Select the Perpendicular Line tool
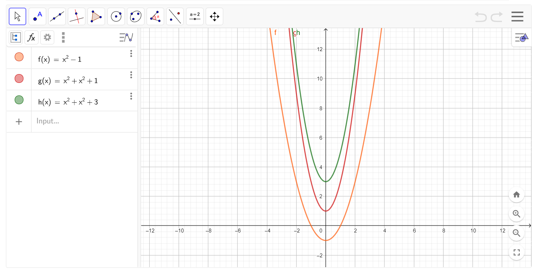 point(77,16)
